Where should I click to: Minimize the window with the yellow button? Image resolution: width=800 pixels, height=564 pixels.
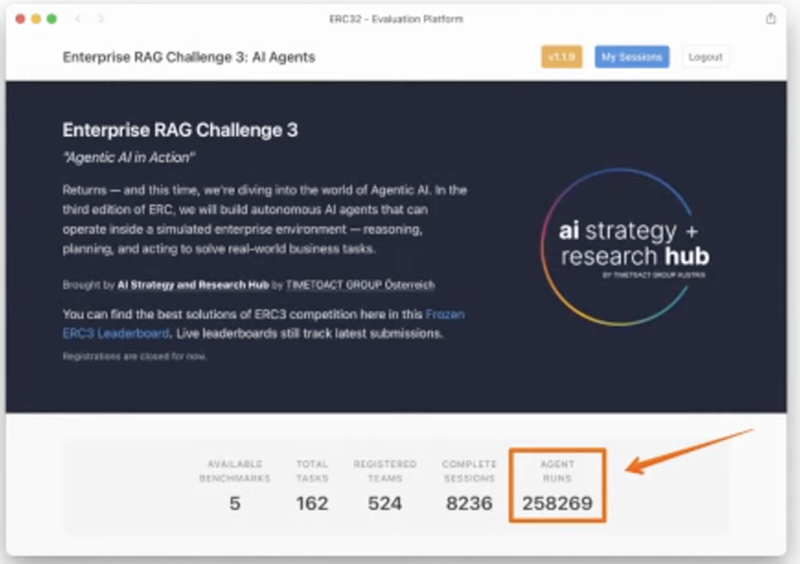click(36, 19)
